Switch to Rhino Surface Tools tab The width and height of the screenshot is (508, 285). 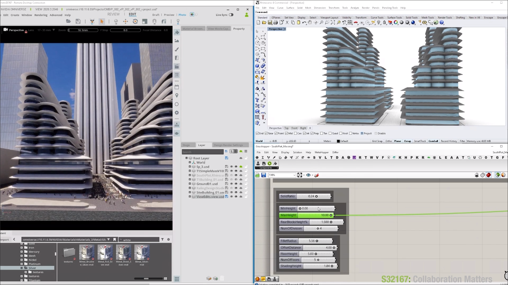pos(394,18)
